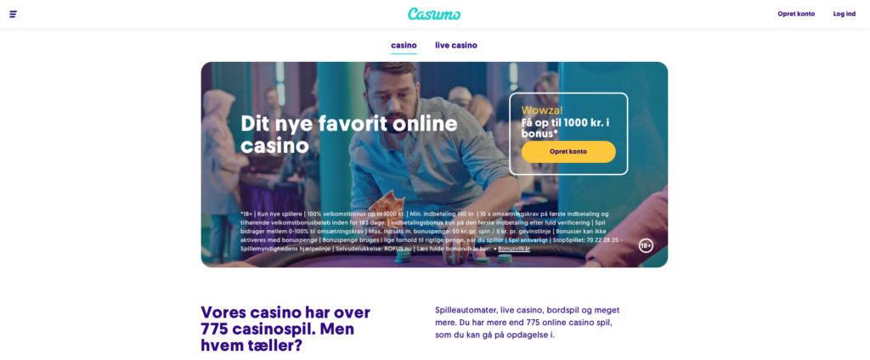Viewport: 870px width, 360px height.
Task: Click the 18+ age restriction badge
Action: pos(646,245)
